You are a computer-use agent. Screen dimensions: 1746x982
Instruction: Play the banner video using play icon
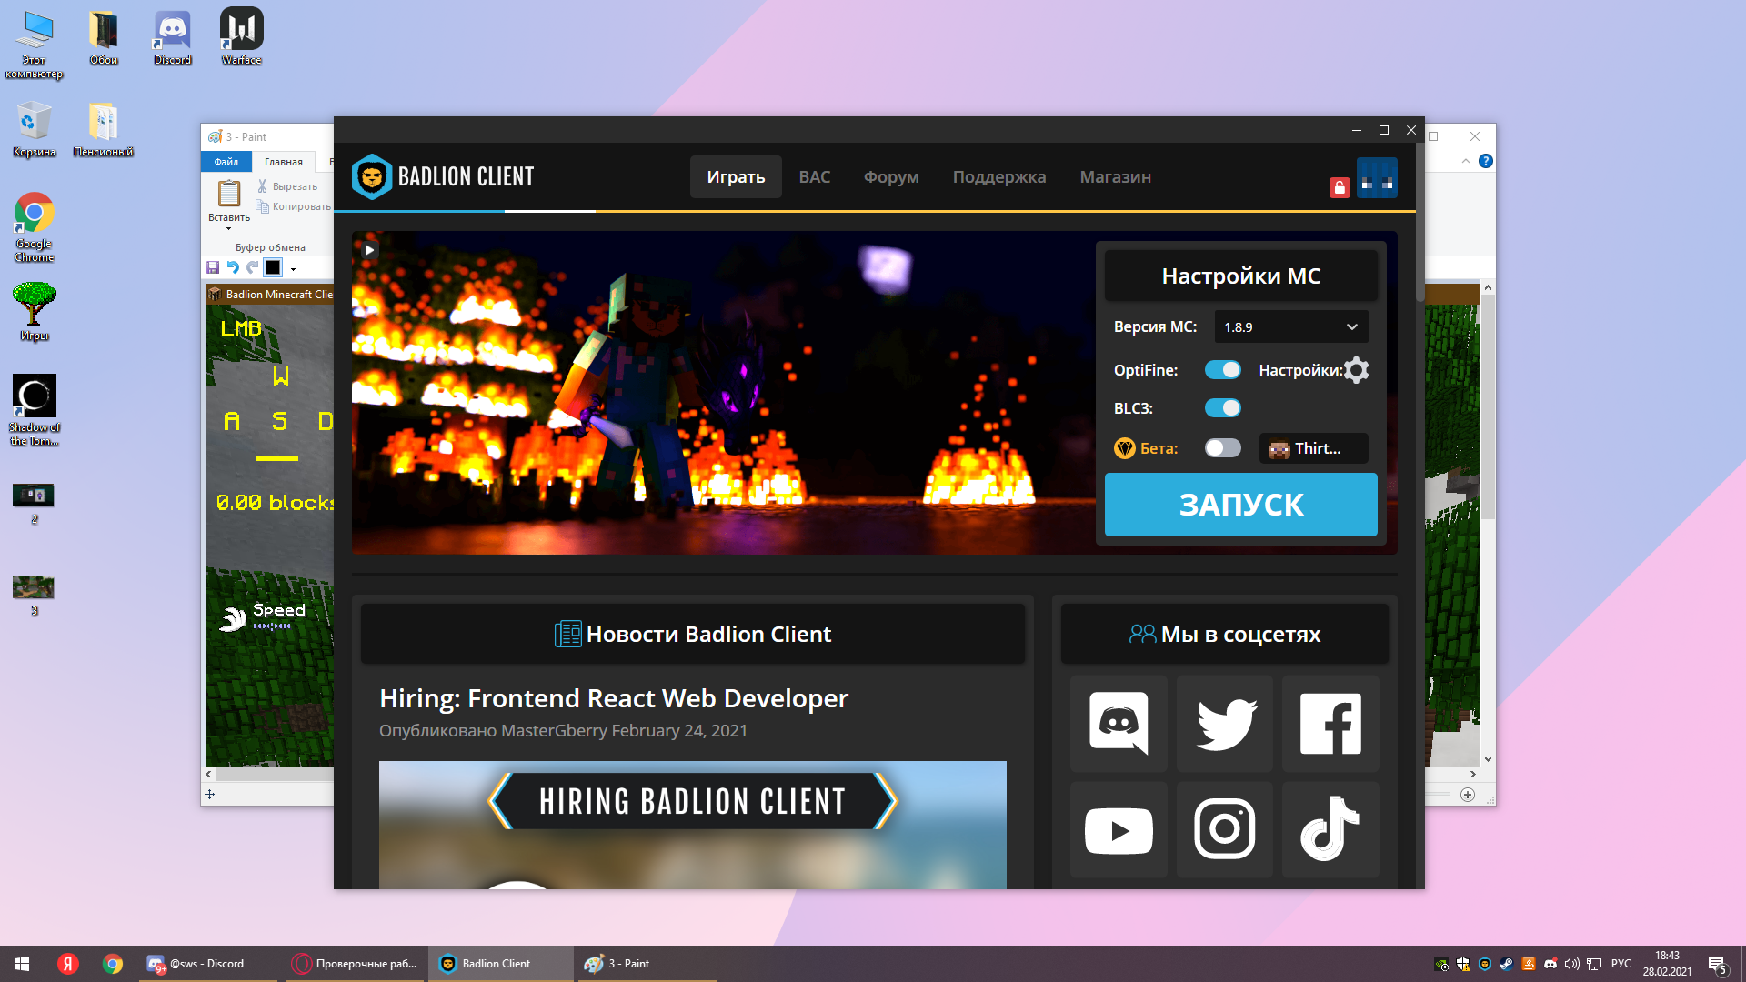coord(369,249)
